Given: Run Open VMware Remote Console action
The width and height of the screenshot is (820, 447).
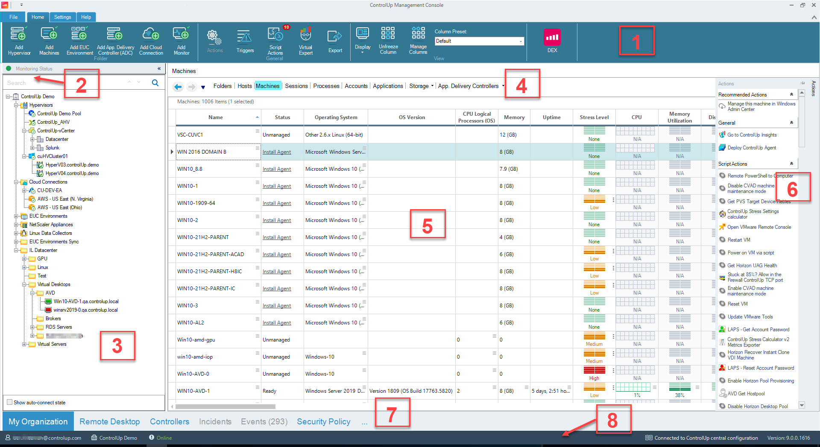Looking at the screenshot, I should click(x=755, y=227).
